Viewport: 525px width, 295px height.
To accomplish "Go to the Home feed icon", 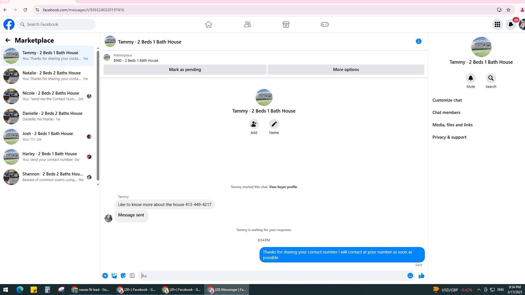I will click(208, 24).
